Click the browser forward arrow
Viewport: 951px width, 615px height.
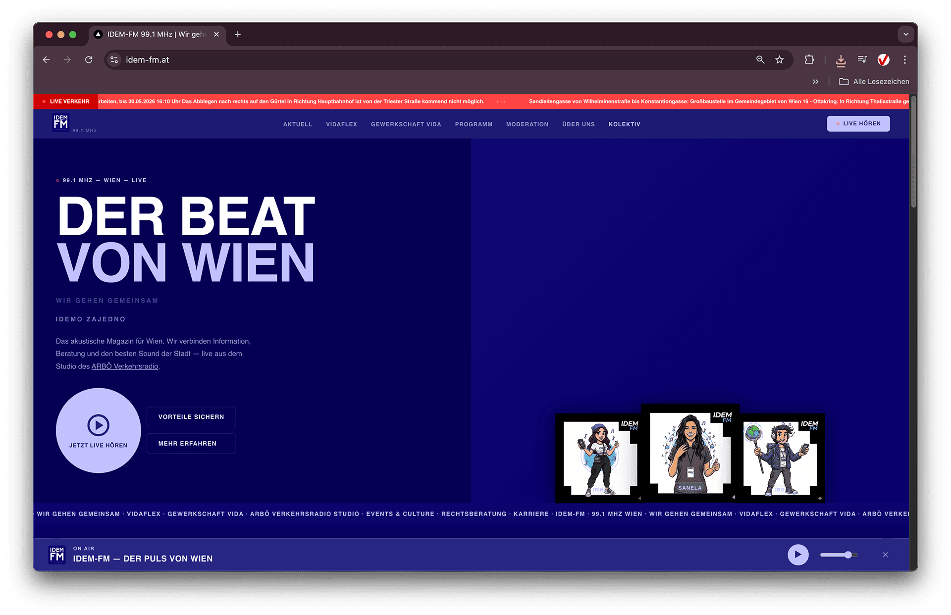(67, 60)
